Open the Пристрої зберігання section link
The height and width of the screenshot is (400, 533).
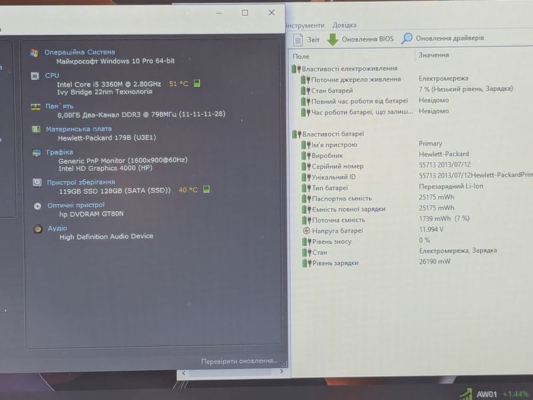[x=81, y=182]
